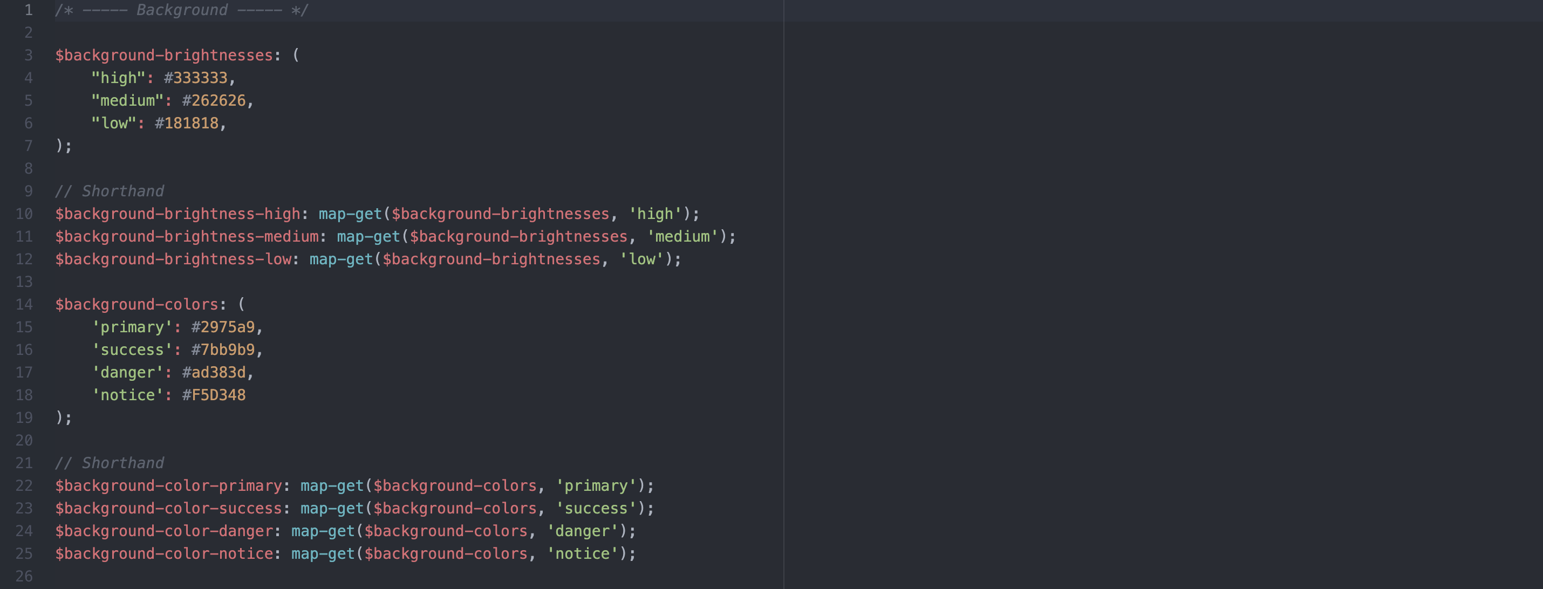This screenshot has height=589, width=1543.
Task: Click hex value #262626 for medium
Action: tap(214, 100)
